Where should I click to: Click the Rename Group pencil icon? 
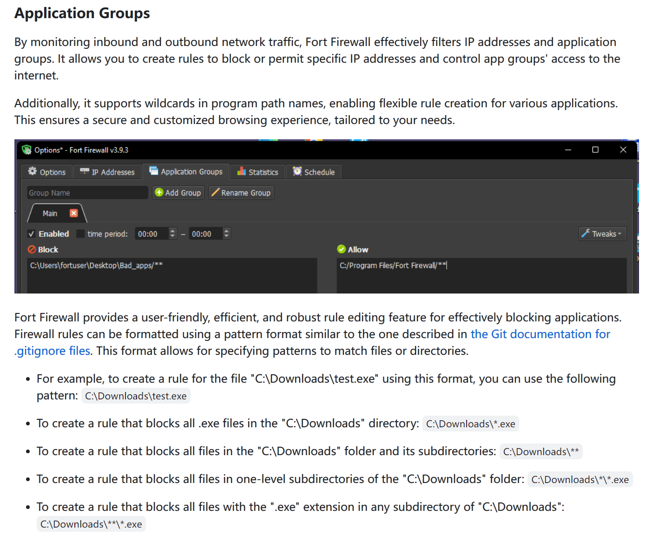coord(215,193)
